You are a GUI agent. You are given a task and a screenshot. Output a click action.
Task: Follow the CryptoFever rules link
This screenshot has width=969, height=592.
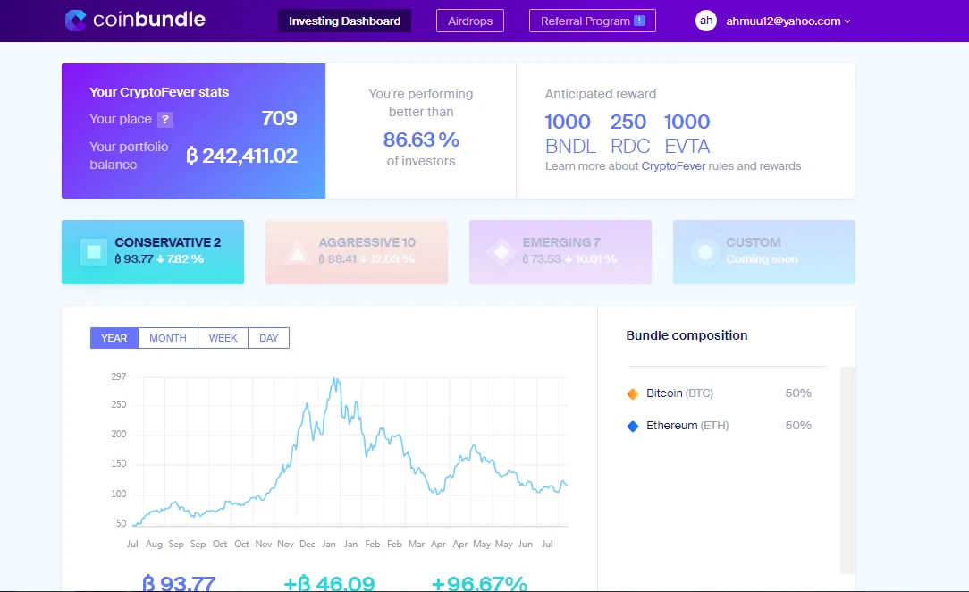coord(673,166)
